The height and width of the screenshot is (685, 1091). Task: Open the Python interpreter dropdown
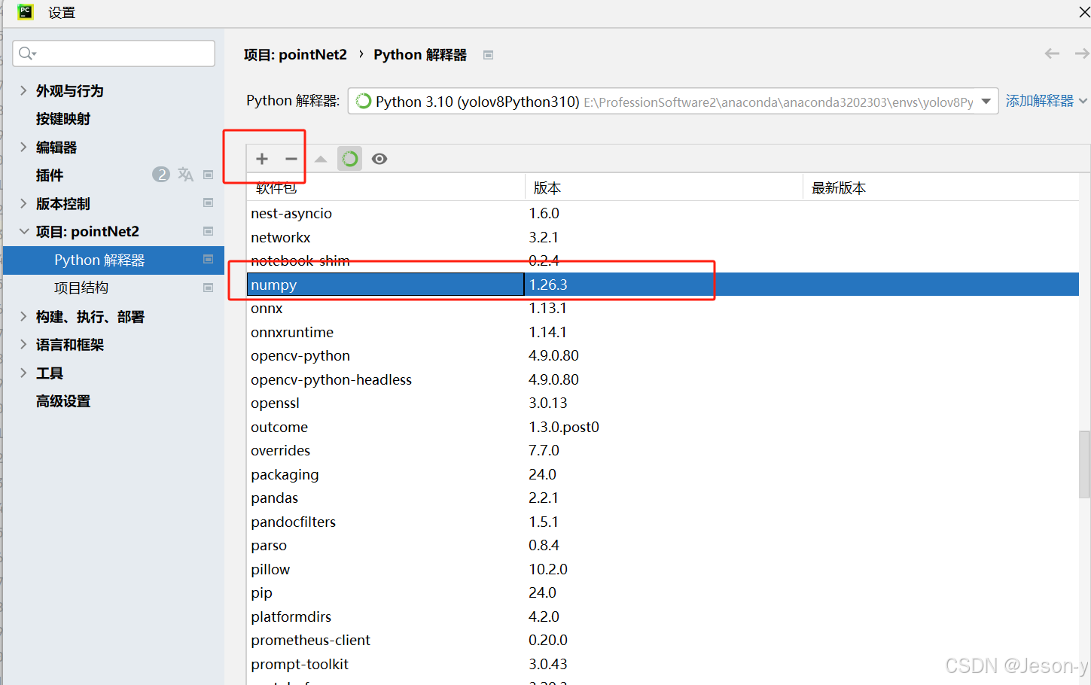[986, 102]
